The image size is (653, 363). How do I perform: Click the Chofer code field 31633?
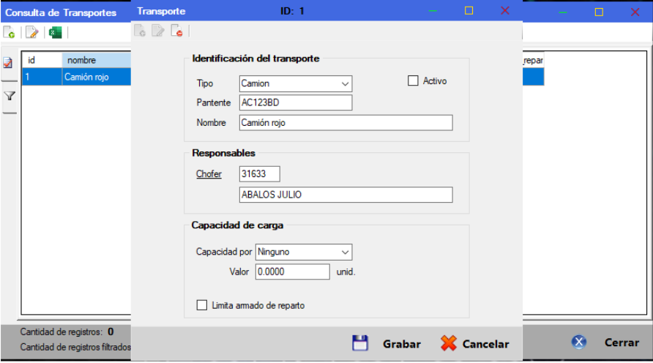point(259,174)
